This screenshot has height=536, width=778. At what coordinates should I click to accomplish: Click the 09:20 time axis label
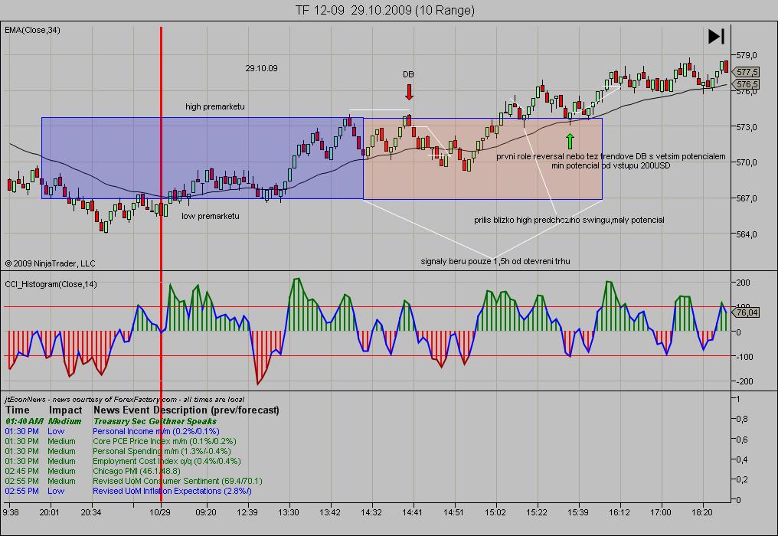tap(206, 512)
